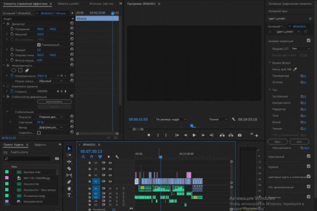The image size is (317, 211).
Task: Select the Pen tool in the toolbar
Action: [69, 182]
